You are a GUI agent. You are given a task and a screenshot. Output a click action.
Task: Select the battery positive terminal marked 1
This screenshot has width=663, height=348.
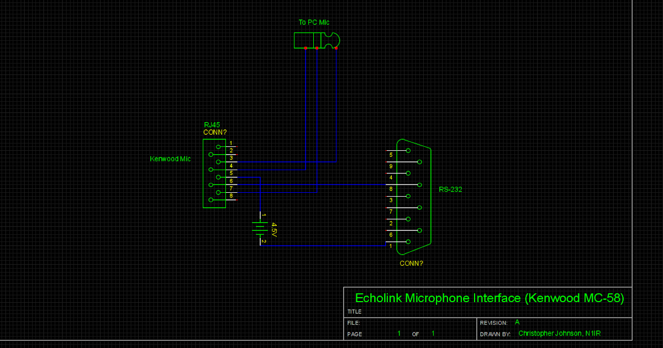pos(260,214)
